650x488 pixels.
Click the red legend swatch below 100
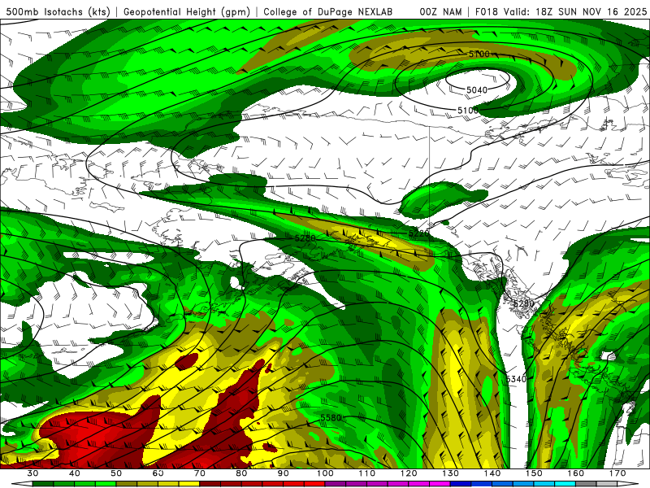click(314, 484)
